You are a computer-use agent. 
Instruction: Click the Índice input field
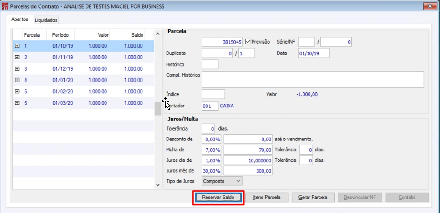coord(213,94)
